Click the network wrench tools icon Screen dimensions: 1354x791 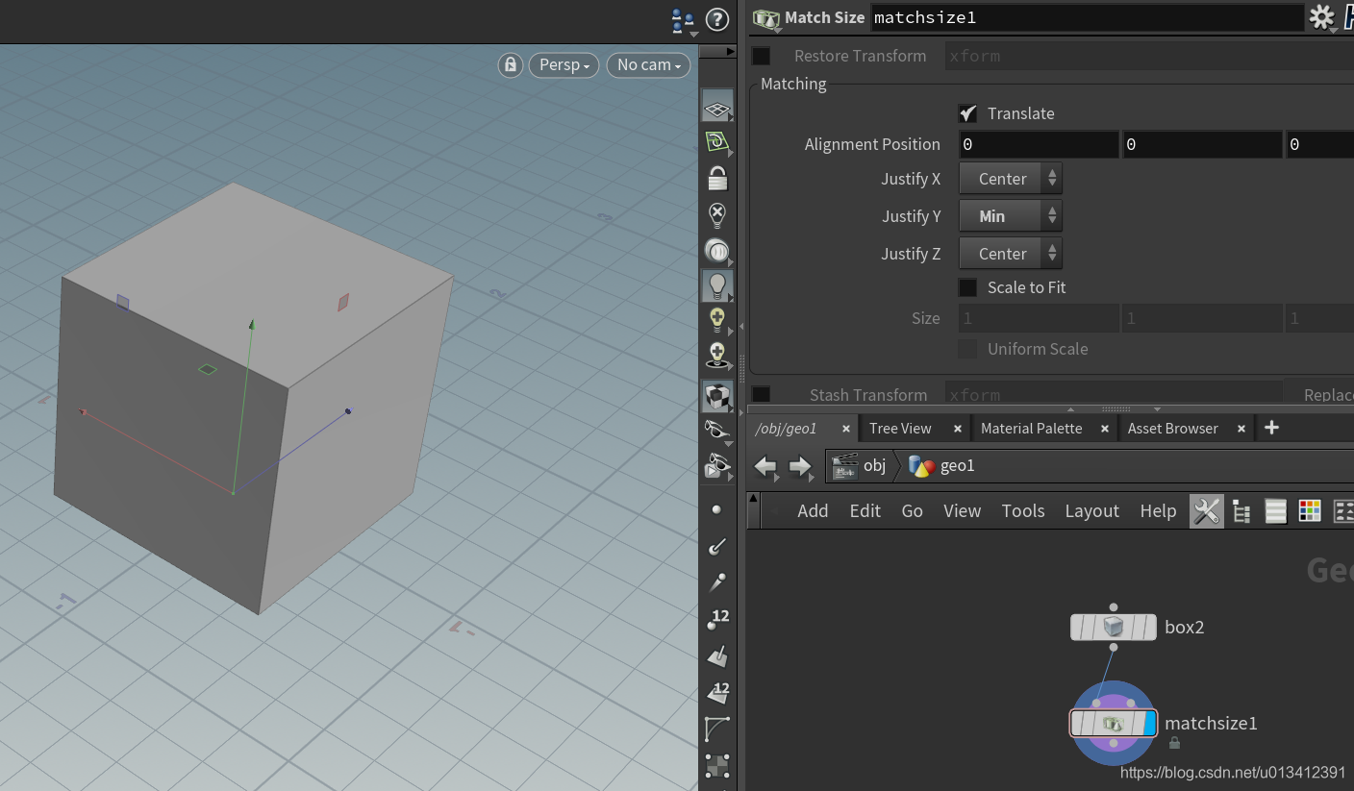coord(1206,511)
